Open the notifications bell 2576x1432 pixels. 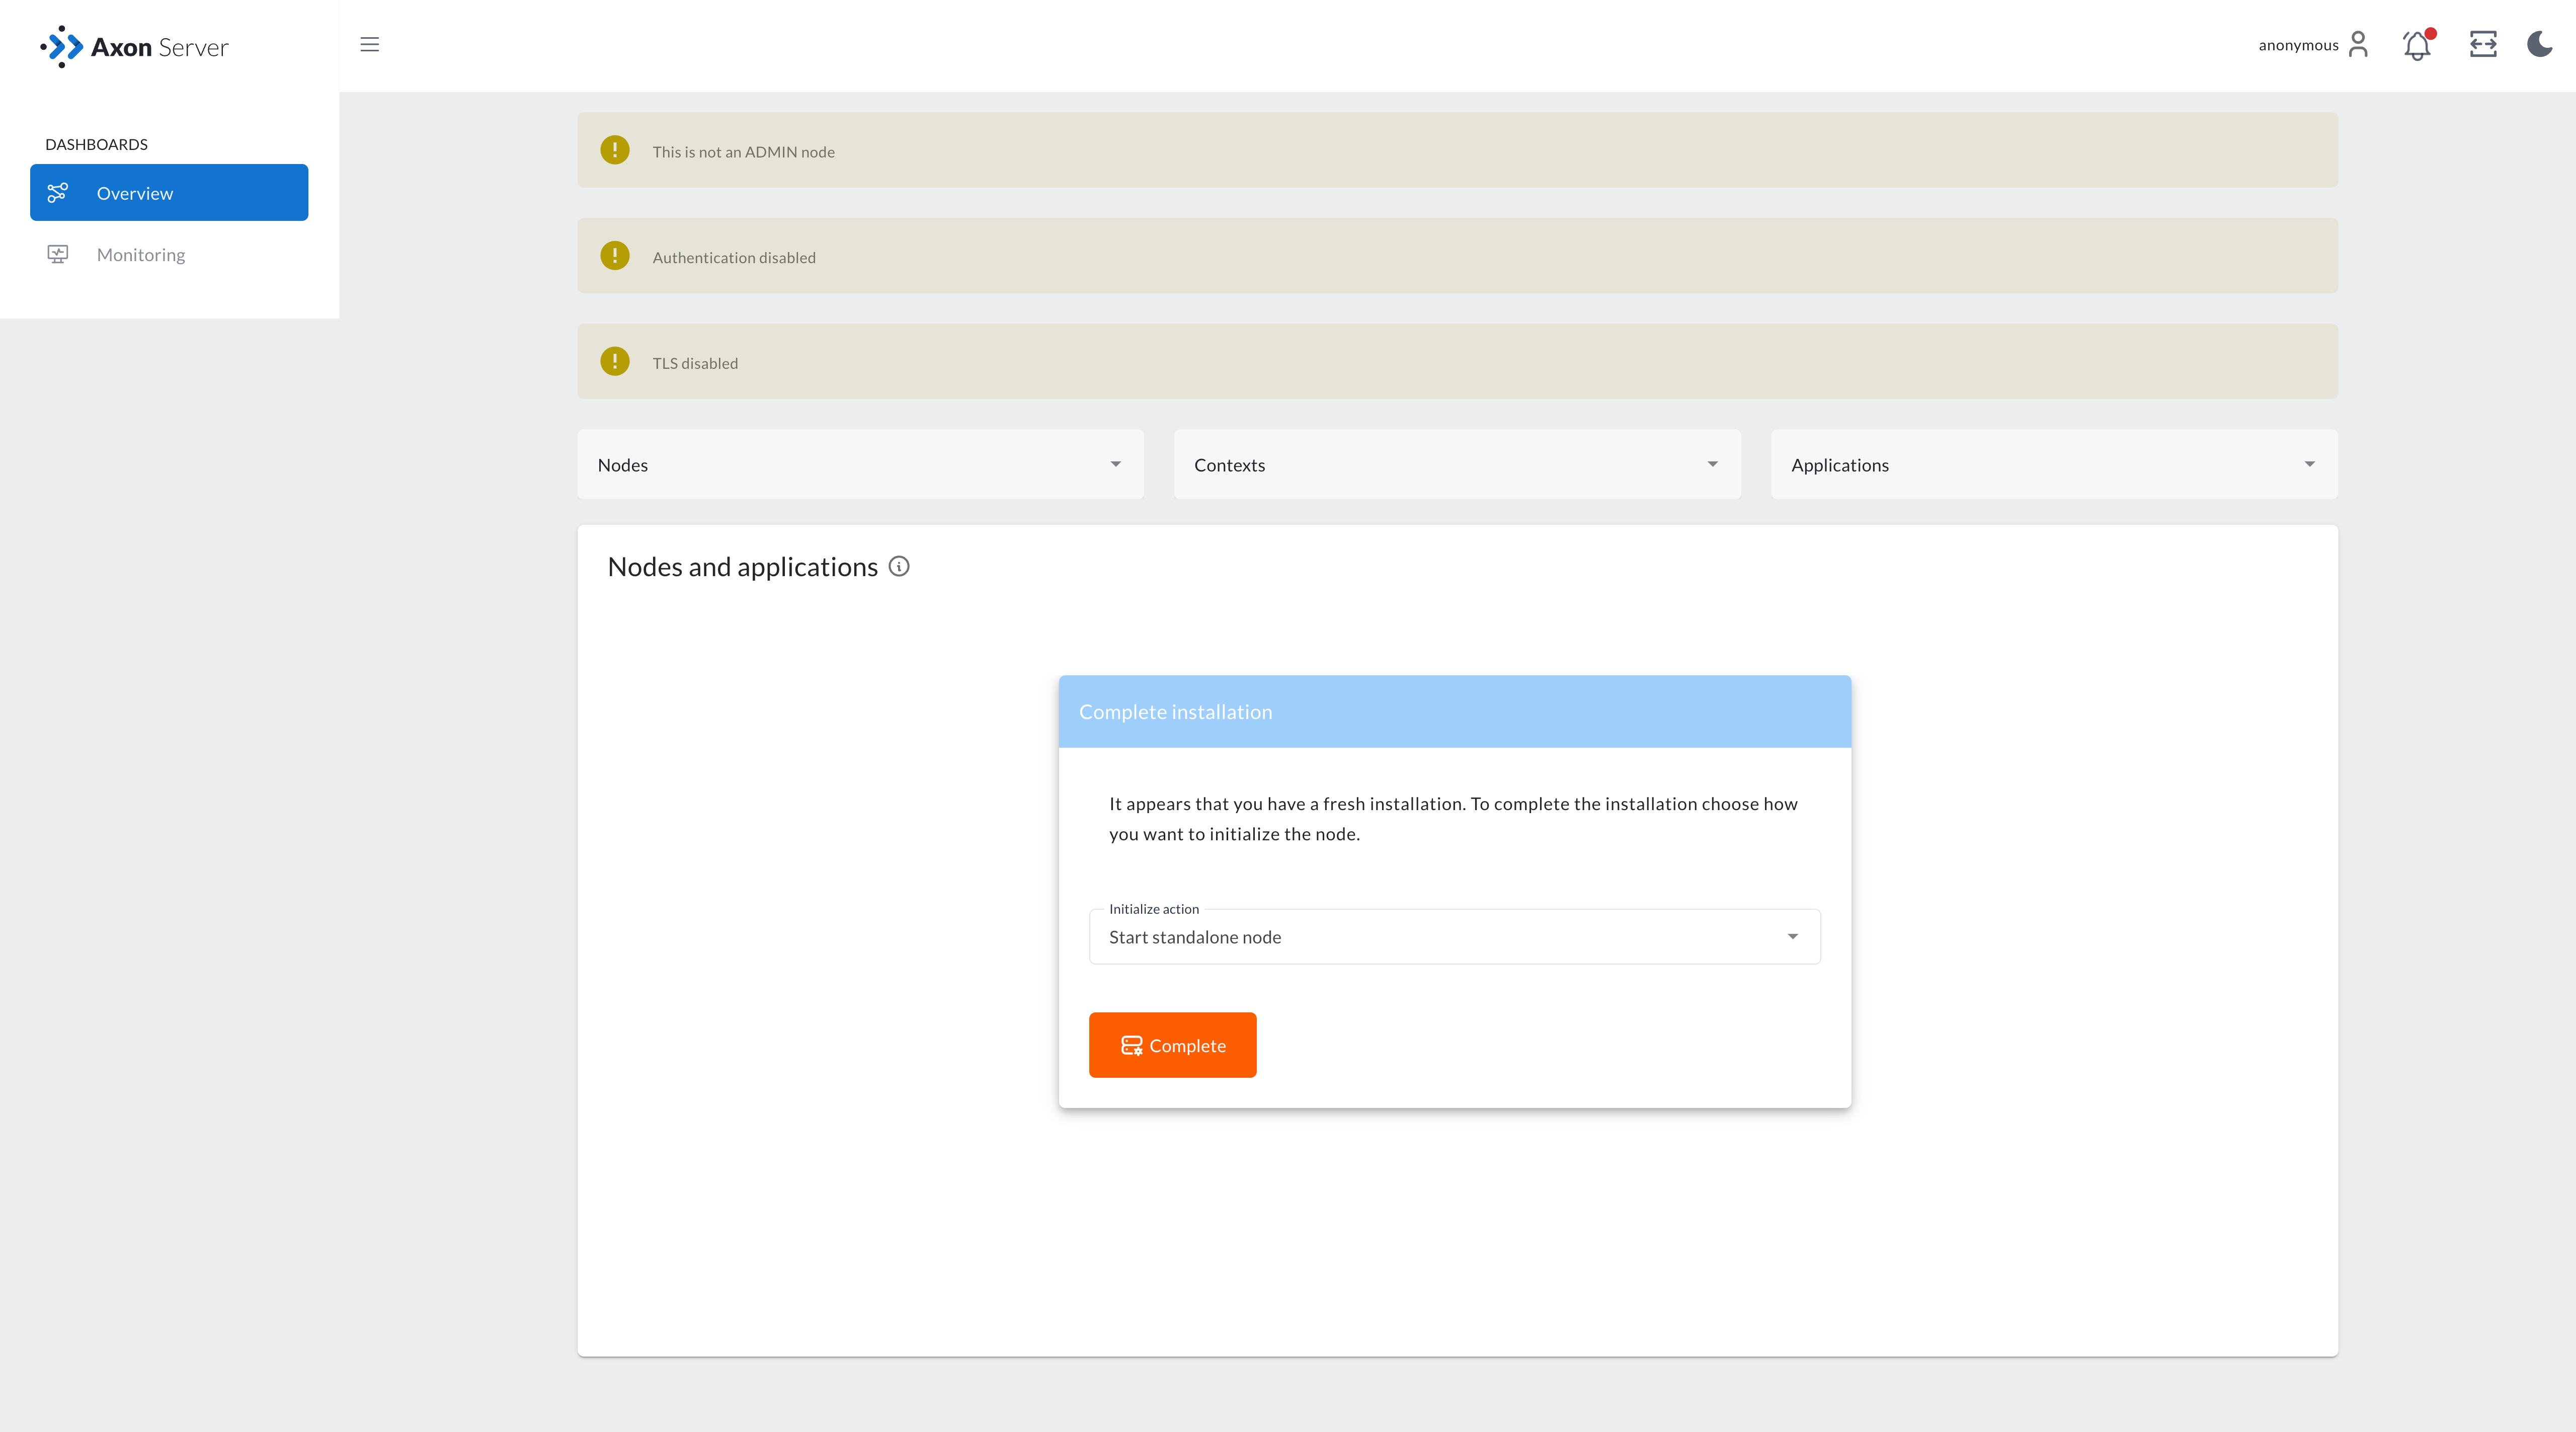(x=2417, y=45)
